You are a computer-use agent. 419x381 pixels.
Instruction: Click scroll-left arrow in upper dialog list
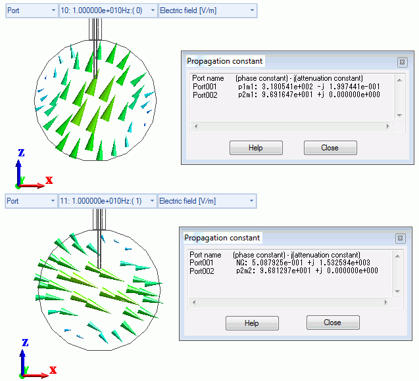click(195, 126)
